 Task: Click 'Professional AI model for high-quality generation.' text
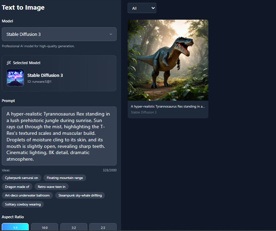[38, 46]
